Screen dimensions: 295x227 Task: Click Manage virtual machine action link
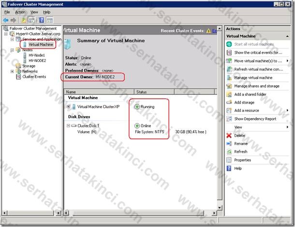253,77
